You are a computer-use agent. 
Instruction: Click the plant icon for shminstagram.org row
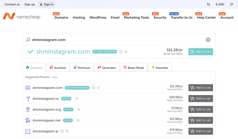tap(28, 109)
